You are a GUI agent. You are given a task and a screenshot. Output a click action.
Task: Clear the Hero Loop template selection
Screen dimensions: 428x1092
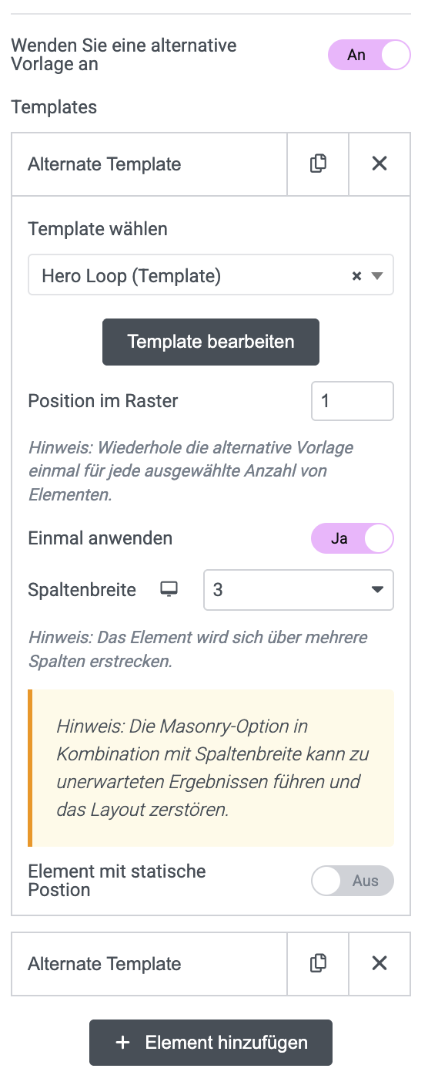[356, 276]
